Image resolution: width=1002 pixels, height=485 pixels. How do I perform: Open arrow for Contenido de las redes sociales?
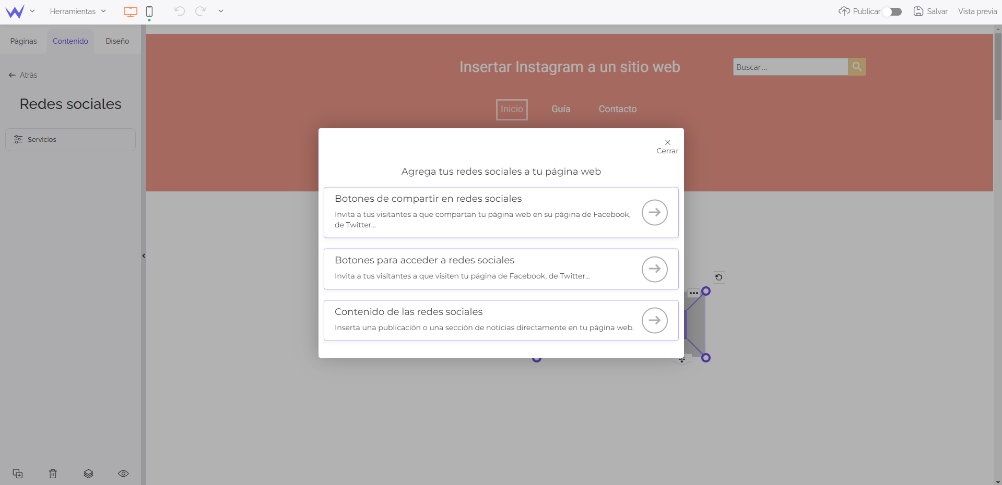[655, 320]
